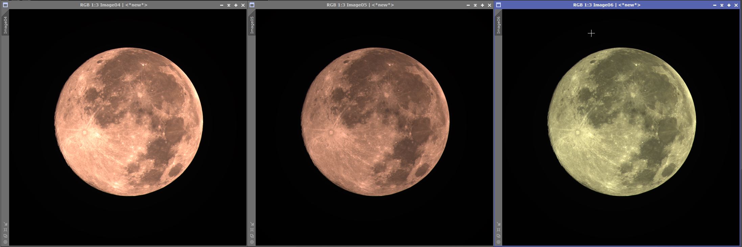Click the yellow-green moon in Image06 window
Screen dimensions: 742x247
[622, 122]
